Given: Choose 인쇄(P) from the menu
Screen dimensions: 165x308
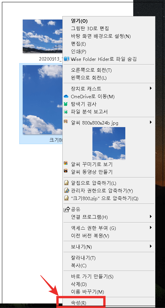Looking at the screenshot, I should [x=79, y=52].
